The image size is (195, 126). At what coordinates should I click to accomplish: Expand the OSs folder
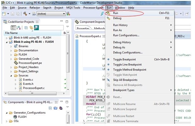(7, 121)
